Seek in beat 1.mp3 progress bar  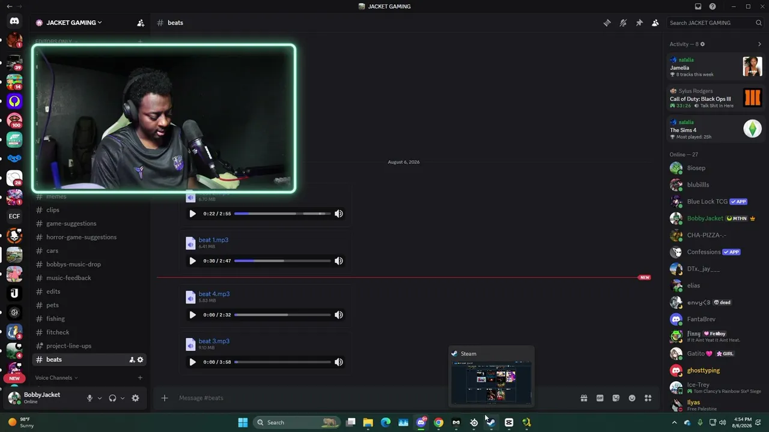[x=282, y=261]
